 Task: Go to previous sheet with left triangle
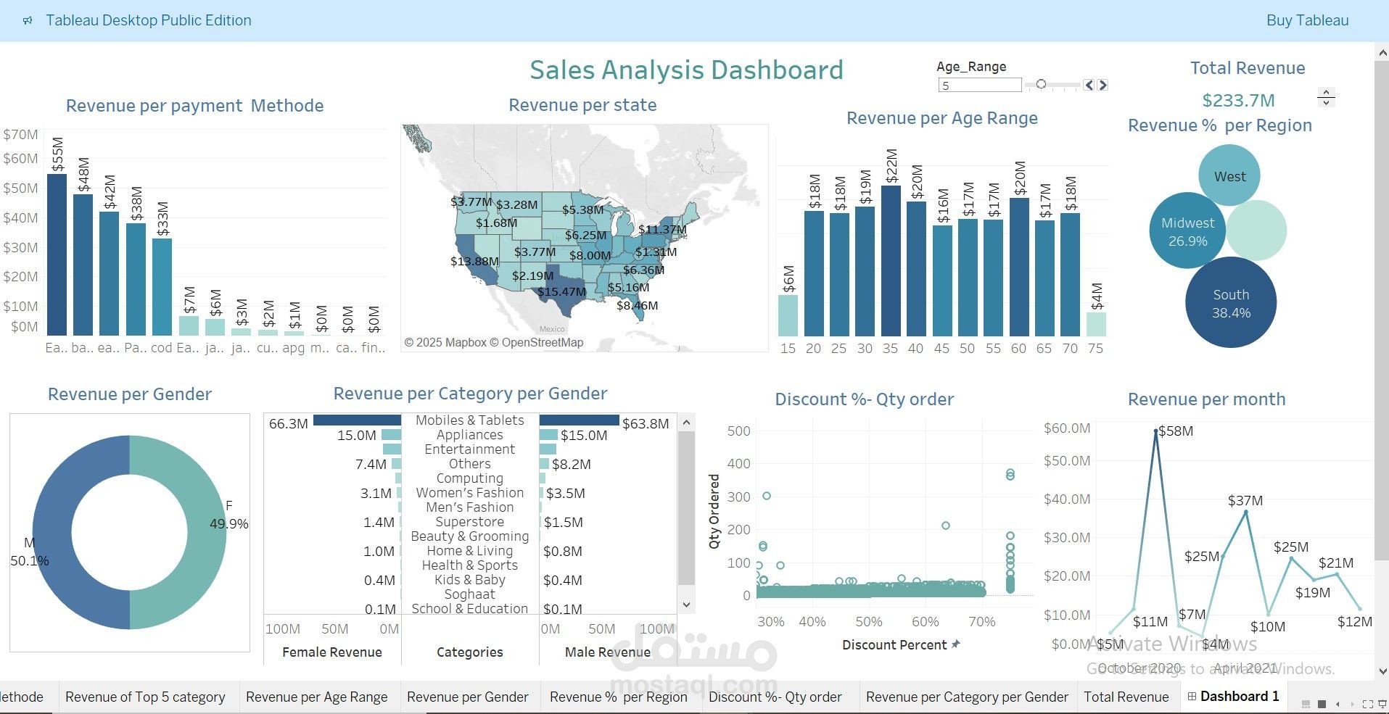coord(1338,704)
